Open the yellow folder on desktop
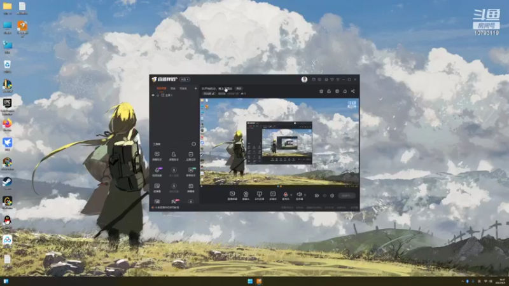The image size is (509, 286). point(7,8)
